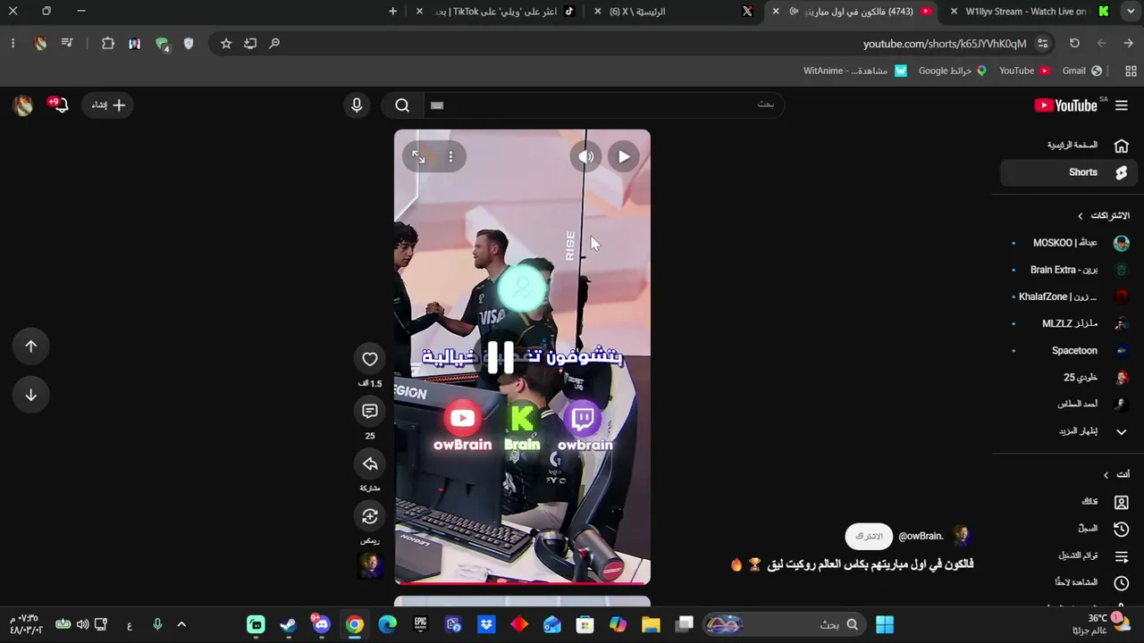The image size is (1144, 643).
Task: Open owBrain's channel avatar
Action: point(963,536)
